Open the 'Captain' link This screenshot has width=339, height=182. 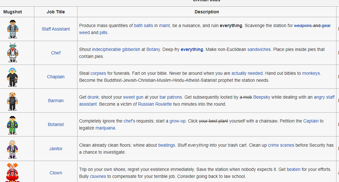(x=311, y=121)
